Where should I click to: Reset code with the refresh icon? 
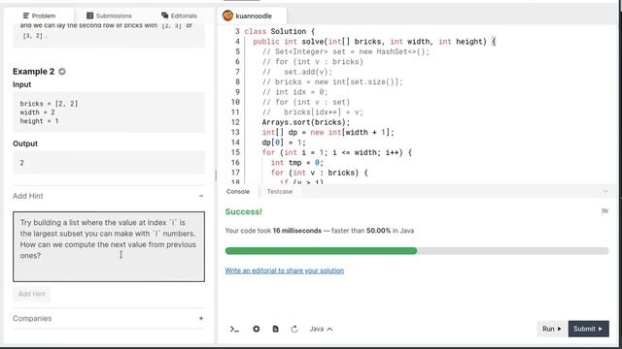pos(294,329)
